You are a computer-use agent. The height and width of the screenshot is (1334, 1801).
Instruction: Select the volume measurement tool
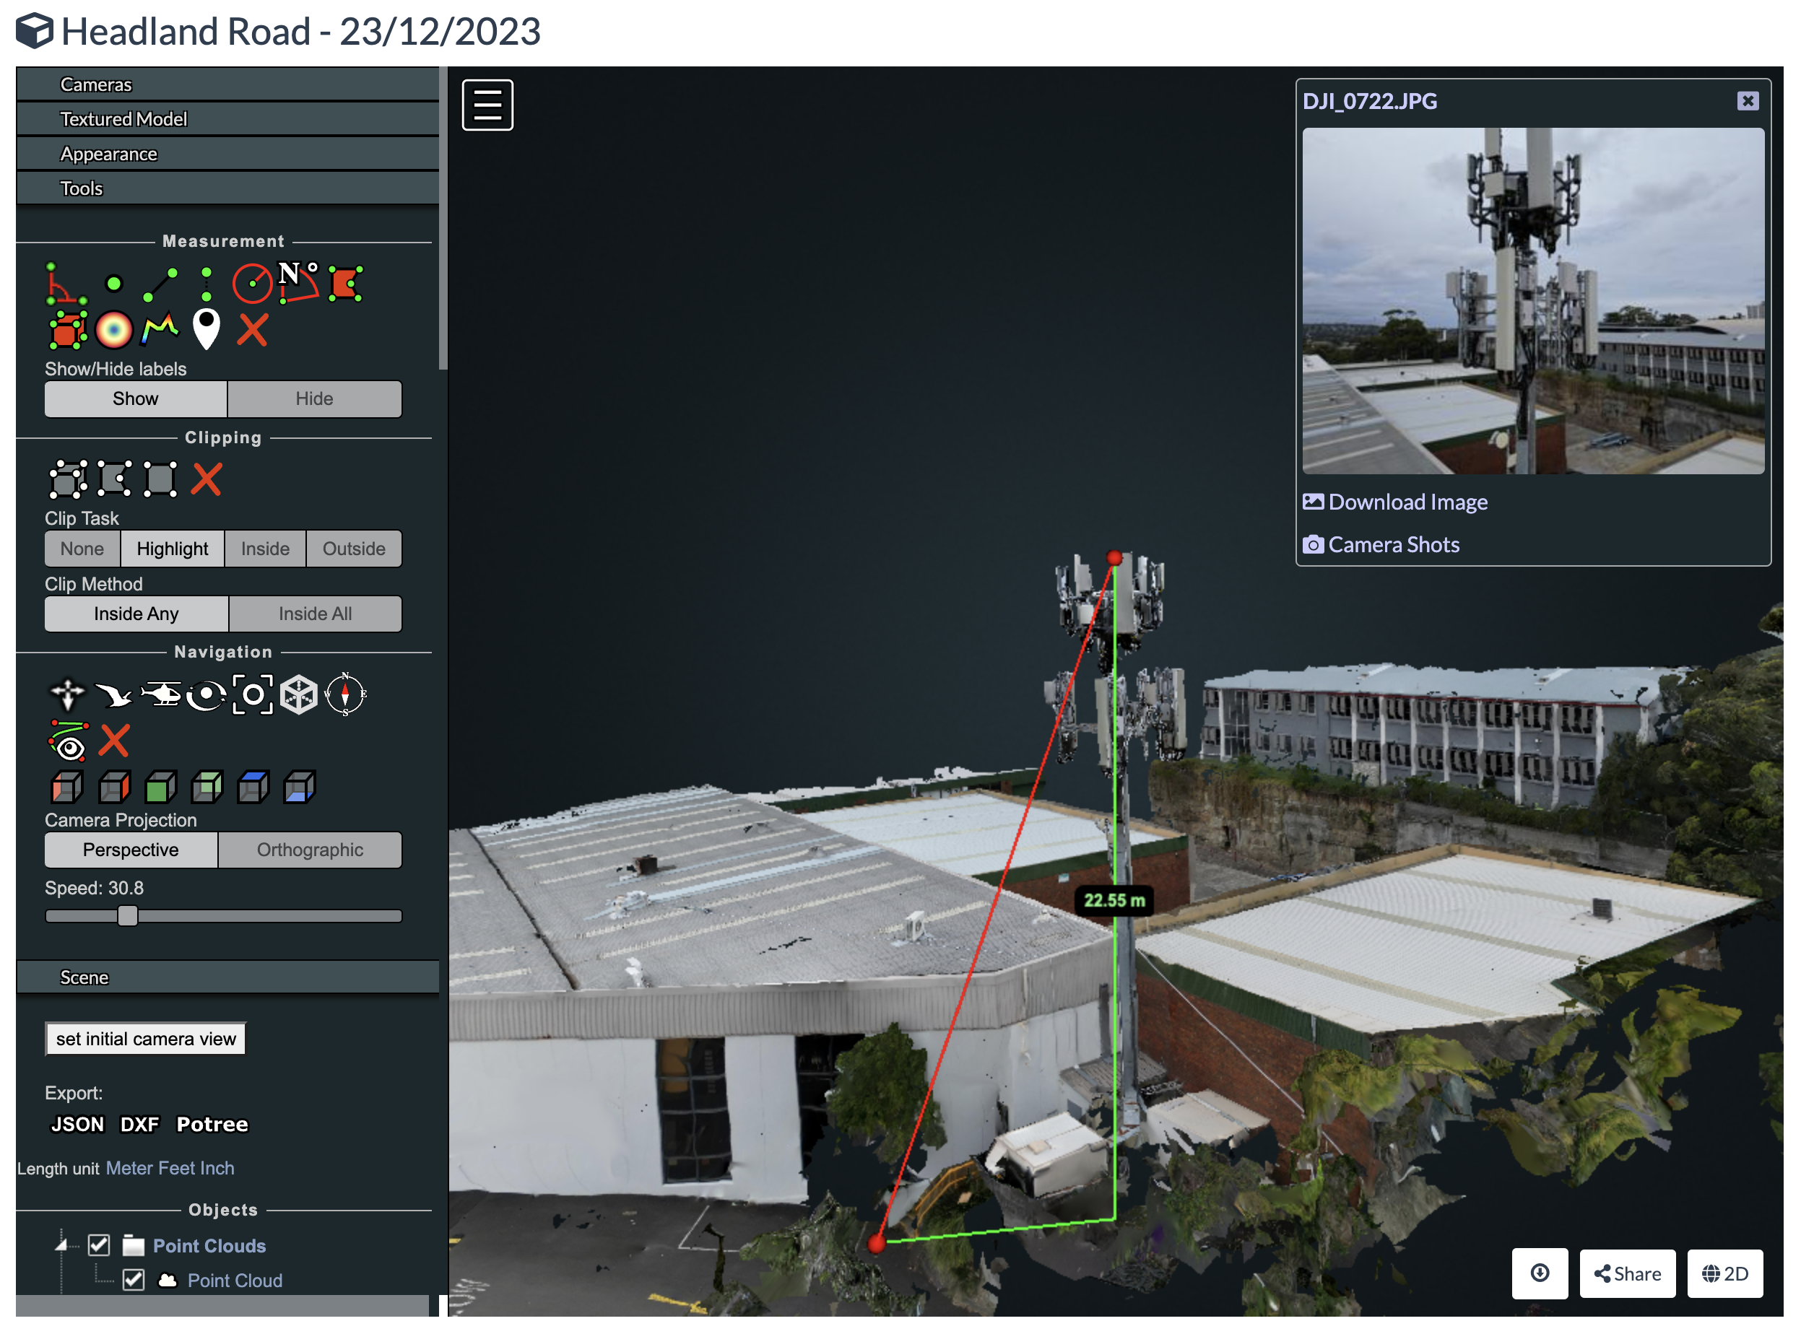point(67,331)
